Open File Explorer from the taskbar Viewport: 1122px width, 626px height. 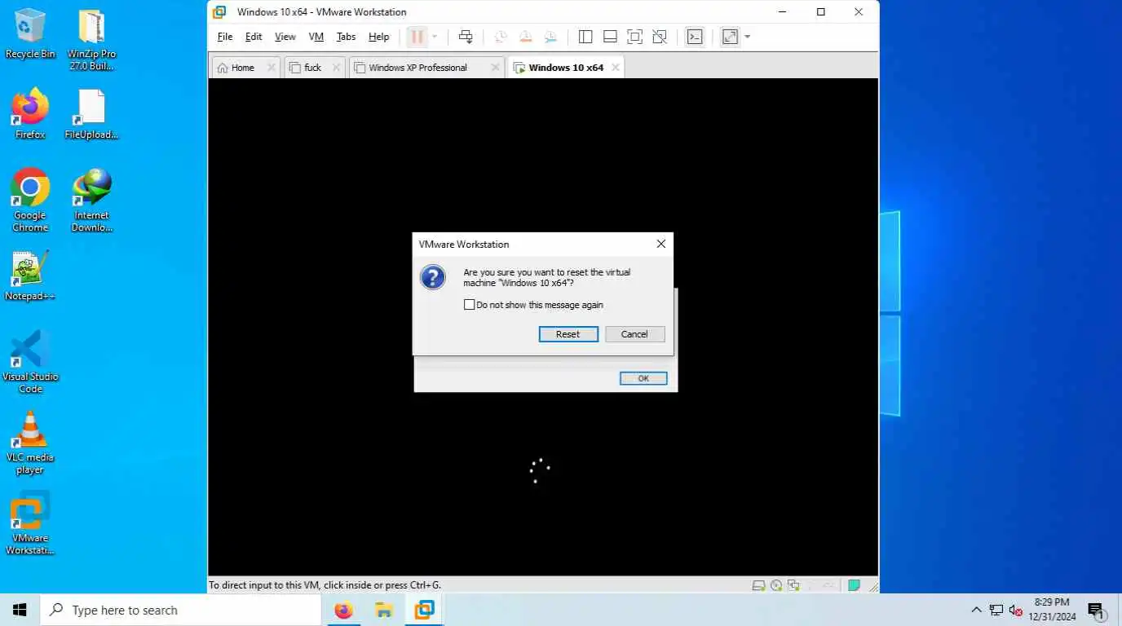click(x=384, y=610)
